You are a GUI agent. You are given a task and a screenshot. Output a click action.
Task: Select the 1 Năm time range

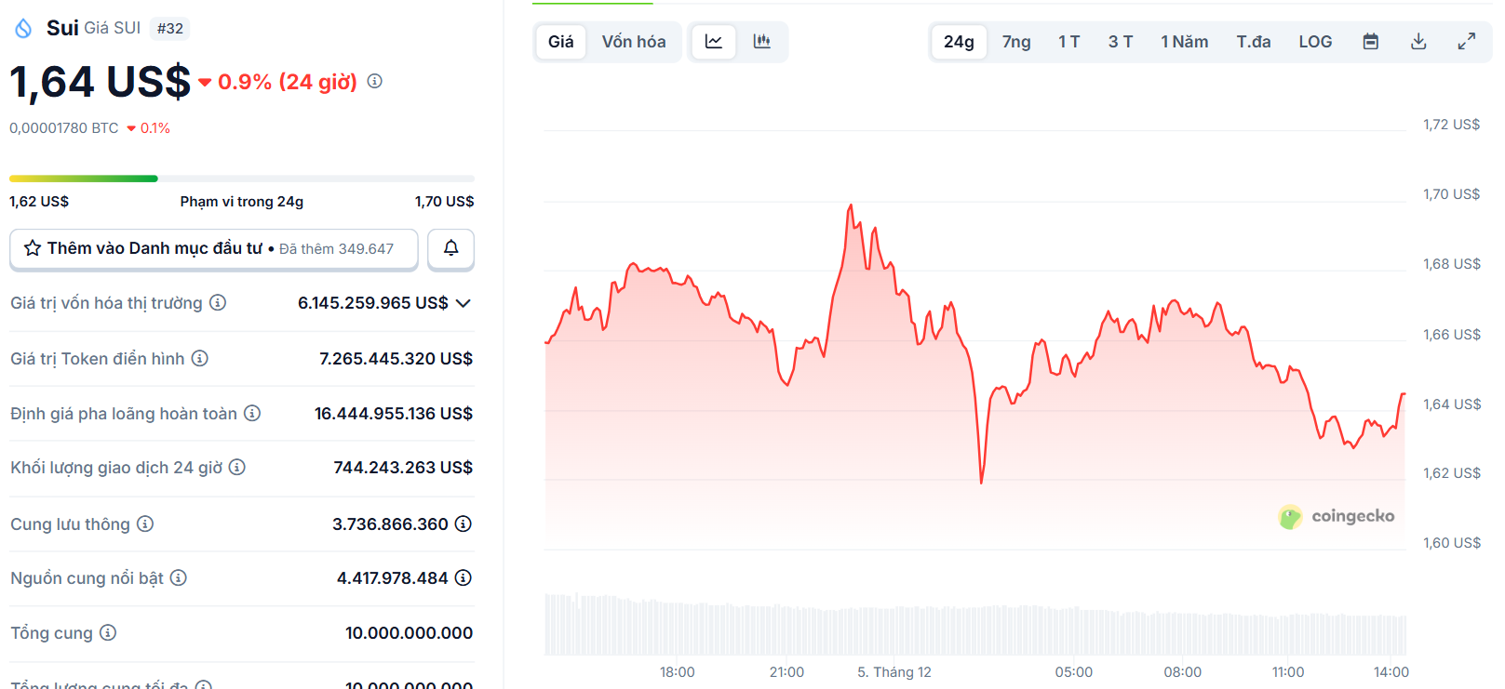pos(1185,42)
